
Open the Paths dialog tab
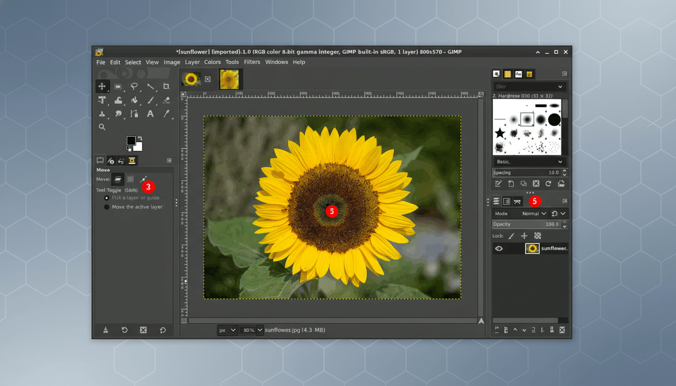coord(517,201)
